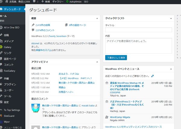This screenshot has width=181, height=129.
Task: Click the pin icon beside 2,418件の投稿
Action: coord(33,25)
